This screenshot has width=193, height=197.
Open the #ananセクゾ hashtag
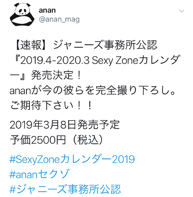[39, 174]
